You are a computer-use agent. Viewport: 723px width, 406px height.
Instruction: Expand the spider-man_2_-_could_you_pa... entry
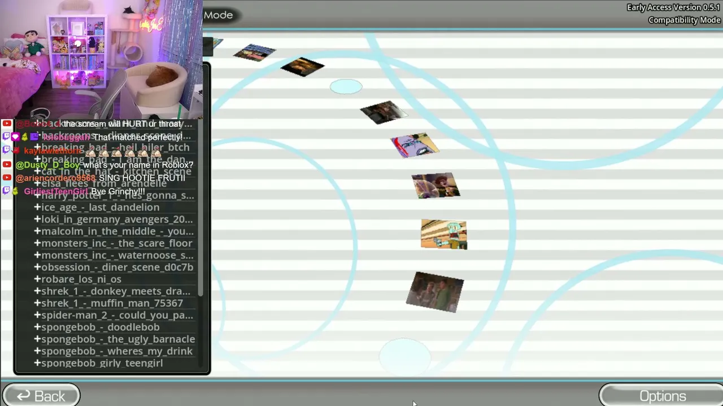[37, 315]
